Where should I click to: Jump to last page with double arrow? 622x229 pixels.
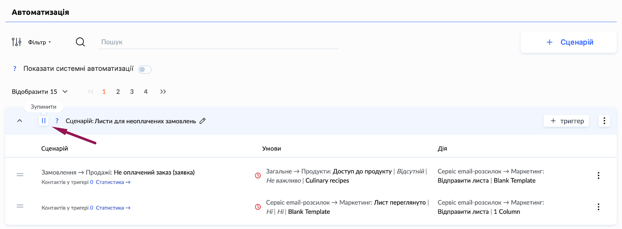(163, 92)
